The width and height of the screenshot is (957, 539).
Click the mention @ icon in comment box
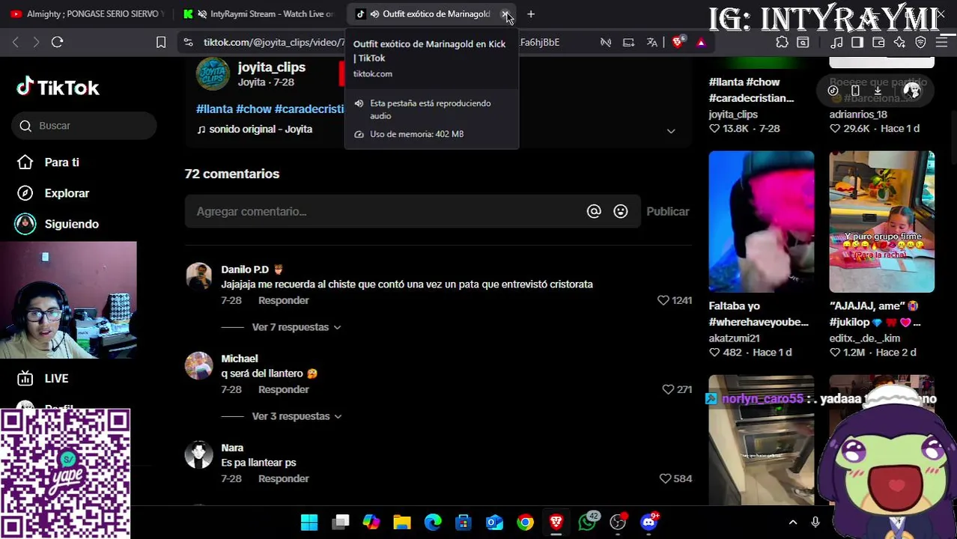pyautogui.click(x=594, y=212)
